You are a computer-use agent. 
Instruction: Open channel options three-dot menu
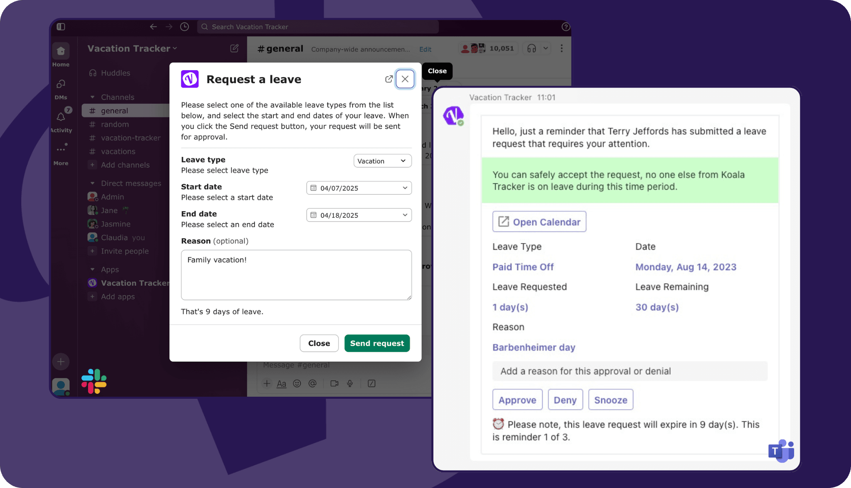561,49
